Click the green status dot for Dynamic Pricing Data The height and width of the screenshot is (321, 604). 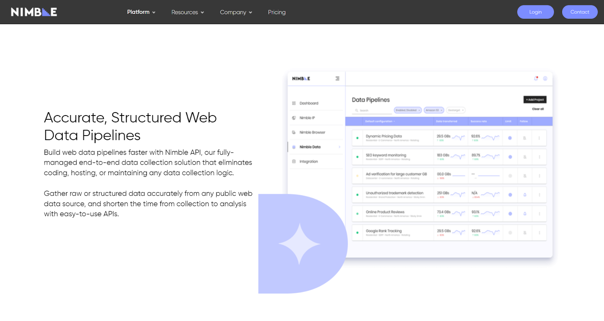pos(357,138)
